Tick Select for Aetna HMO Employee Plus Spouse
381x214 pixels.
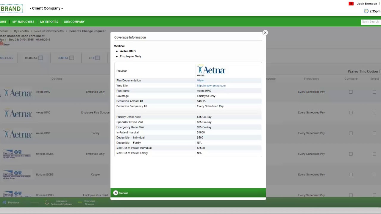tap(374, 113)
